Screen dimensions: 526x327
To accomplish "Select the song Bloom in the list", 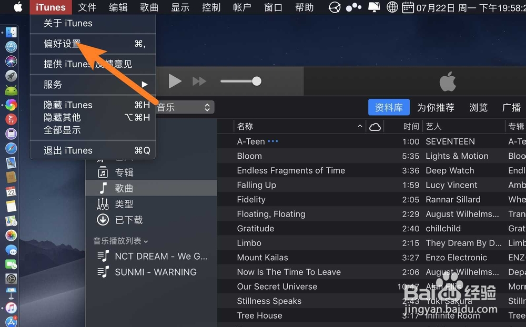I will (249, 156).
